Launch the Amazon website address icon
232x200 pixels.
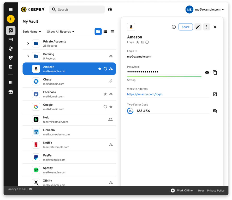215,94
